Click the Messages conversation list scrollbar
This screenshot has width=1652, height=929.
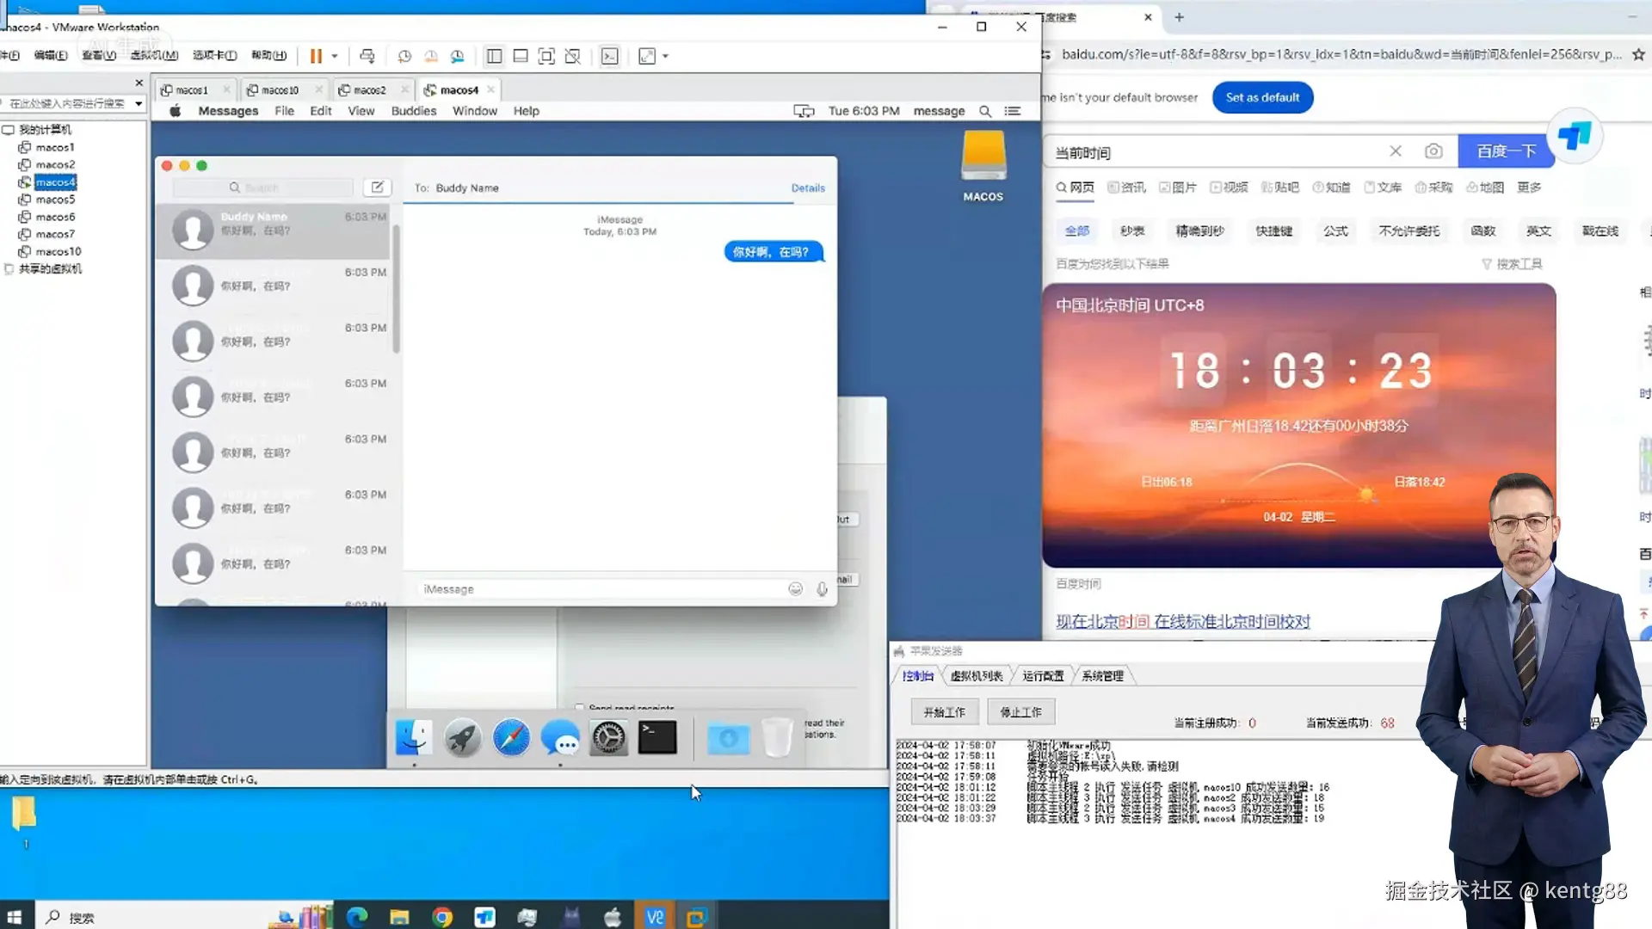click(397, 288)
